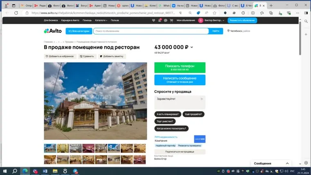
Task: Click the browser refresh icon
Action: point(16,13)
